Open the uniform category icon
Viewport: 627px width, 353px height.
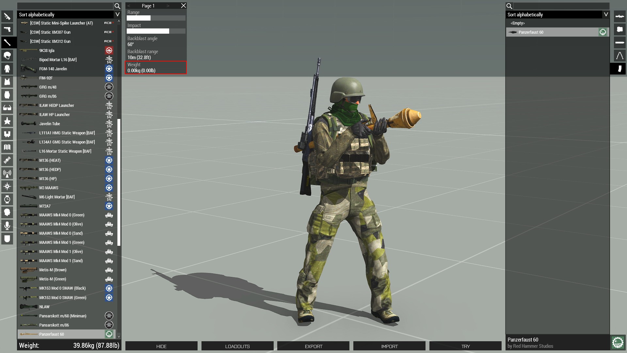(x=7, y=69)
